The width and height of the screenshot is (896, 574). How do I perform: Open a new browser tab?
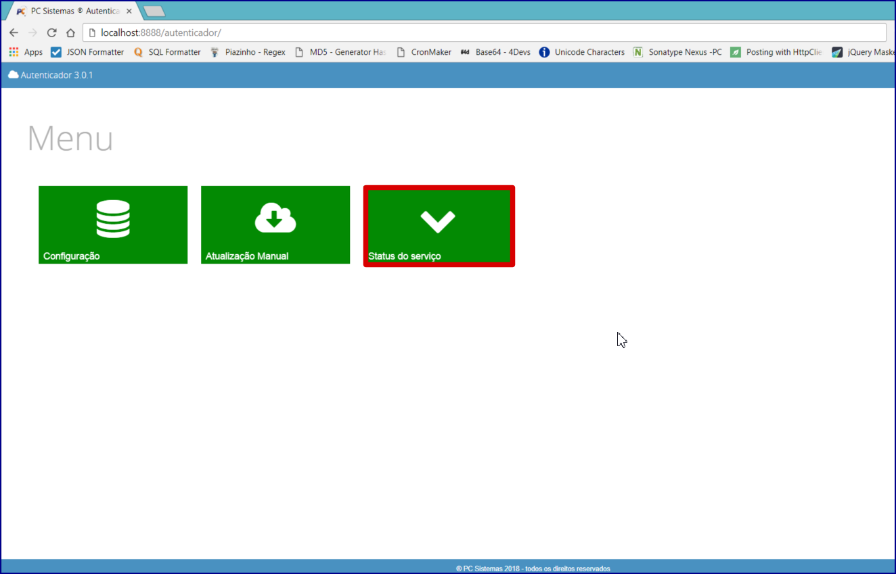click(x=154, y=11)
